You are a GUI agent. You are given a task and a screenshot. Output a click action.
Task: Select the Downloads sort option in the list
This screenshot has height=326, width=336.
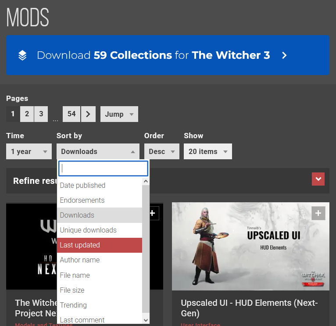[100, 215]
